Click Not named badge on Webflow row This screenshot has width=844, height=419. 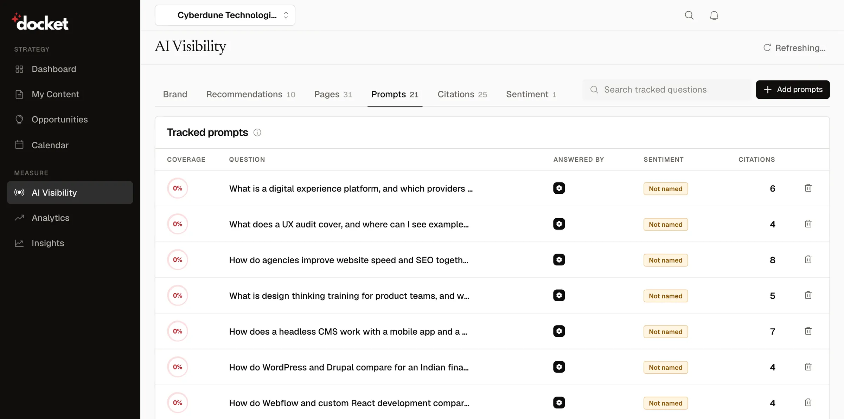point(665,403)
